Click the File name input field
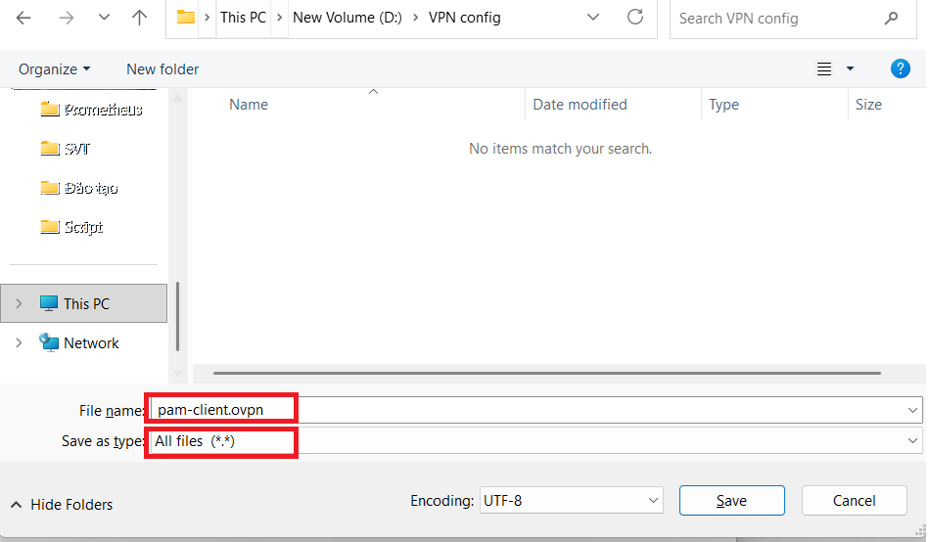This screenshot has width=928, height=542. tap(529, 410)
